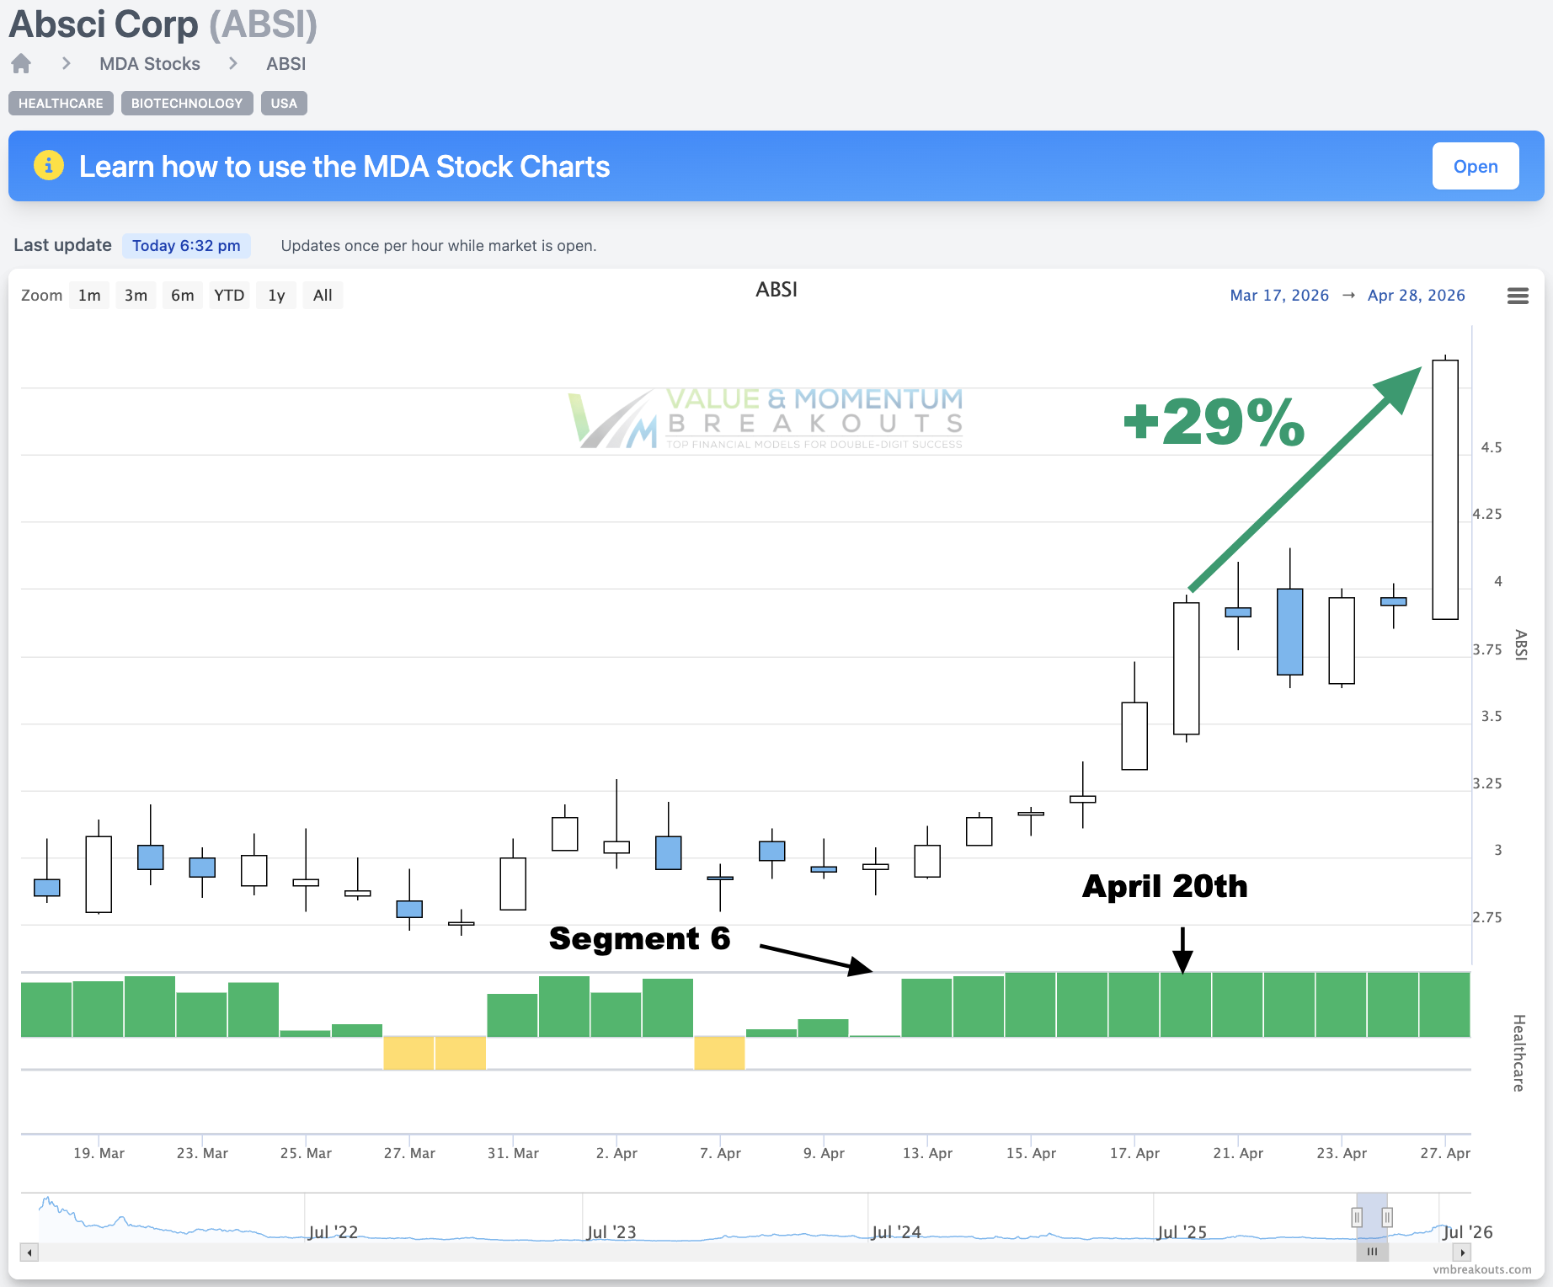Click the yellow segment bar at 7. Apr
The width and height of the screenshot is (1553, 1287).
point(720,1053)
